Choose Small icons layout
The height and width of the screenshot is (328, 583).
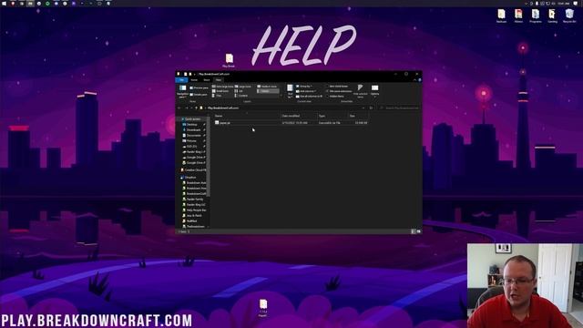(220, 91)
